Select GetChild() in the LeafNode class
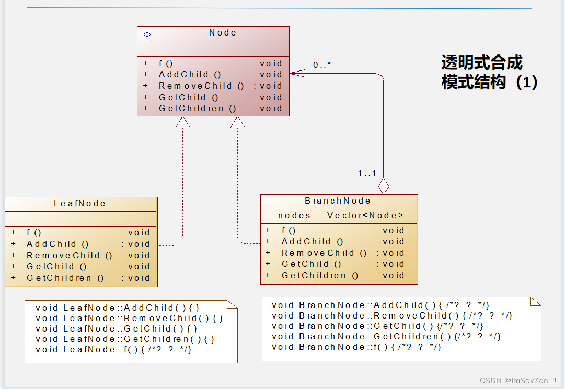Screen dimensions: 565x389 [80, 267]
